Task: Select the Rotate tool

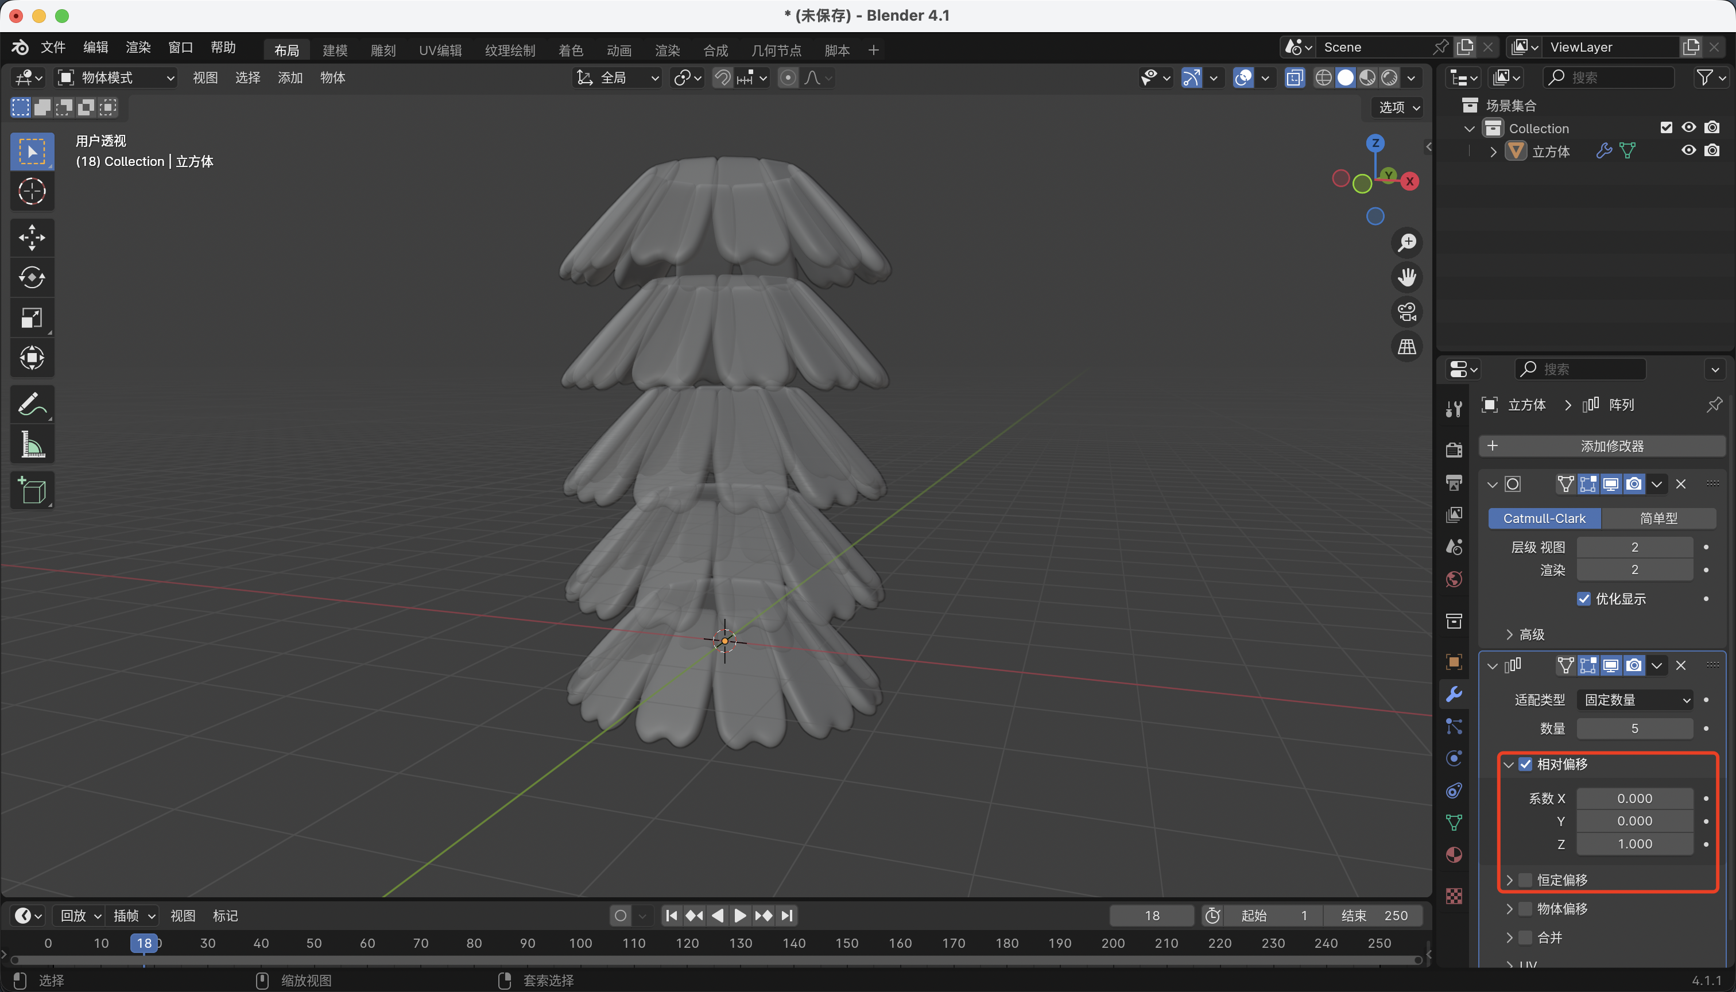Action: tap(32, 277)
